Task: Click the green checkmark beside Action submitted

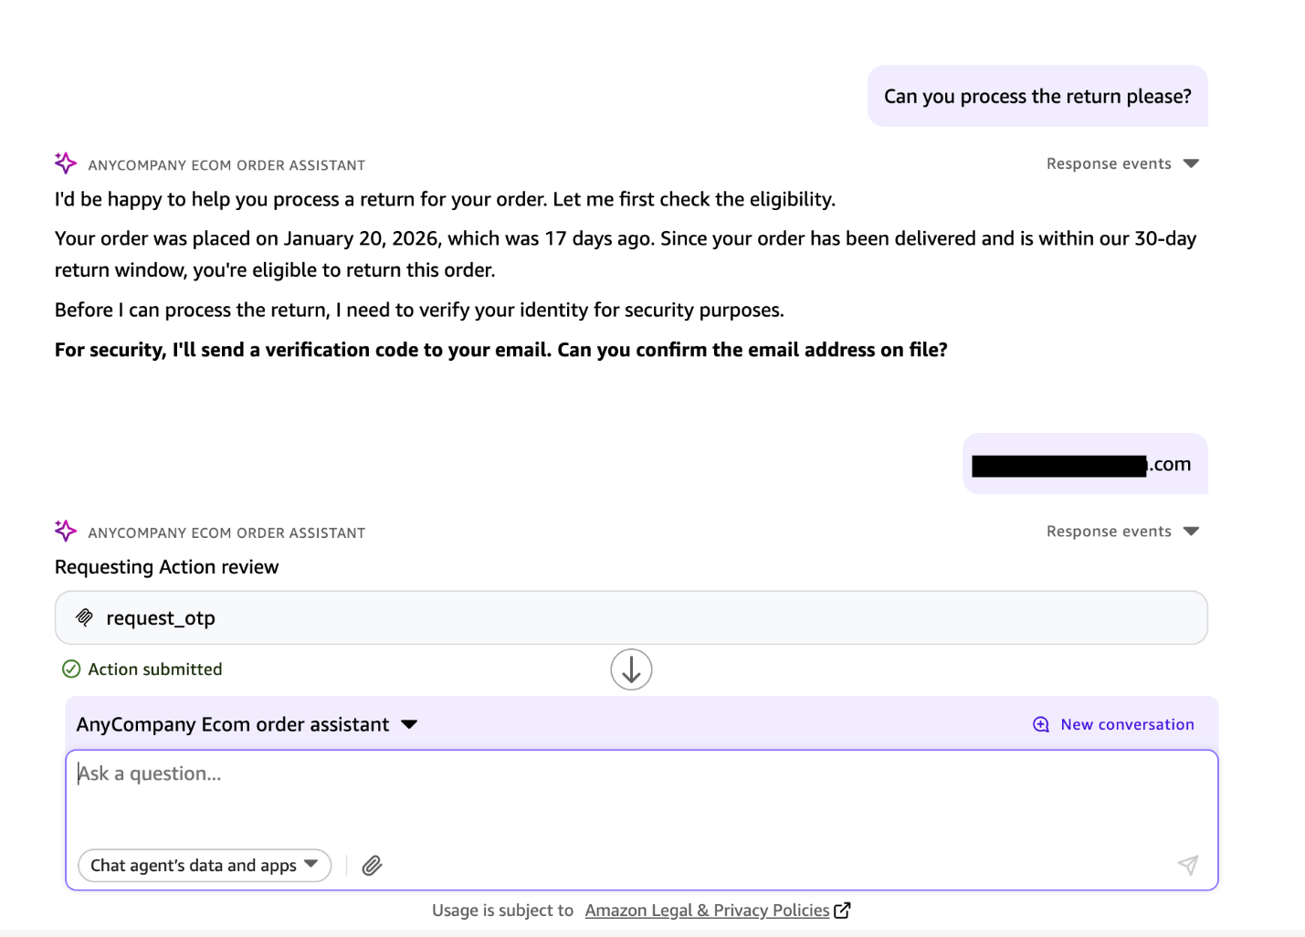Action: coord(71,669)
